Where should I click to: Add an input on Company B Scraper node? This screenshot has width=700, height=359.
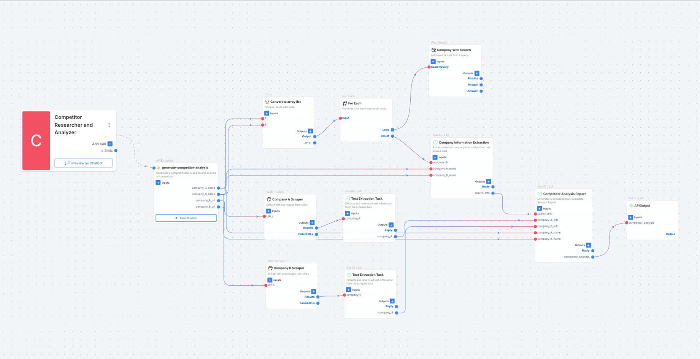270,280
